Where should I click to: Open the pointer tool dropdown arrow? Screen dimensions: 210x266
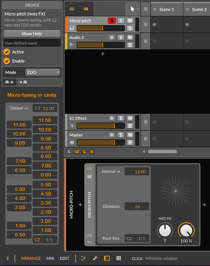pos(138,9)
